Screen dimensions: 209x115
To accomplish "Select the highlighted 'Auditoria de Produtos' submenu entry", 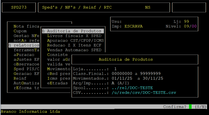I will (x=72, y=31).
